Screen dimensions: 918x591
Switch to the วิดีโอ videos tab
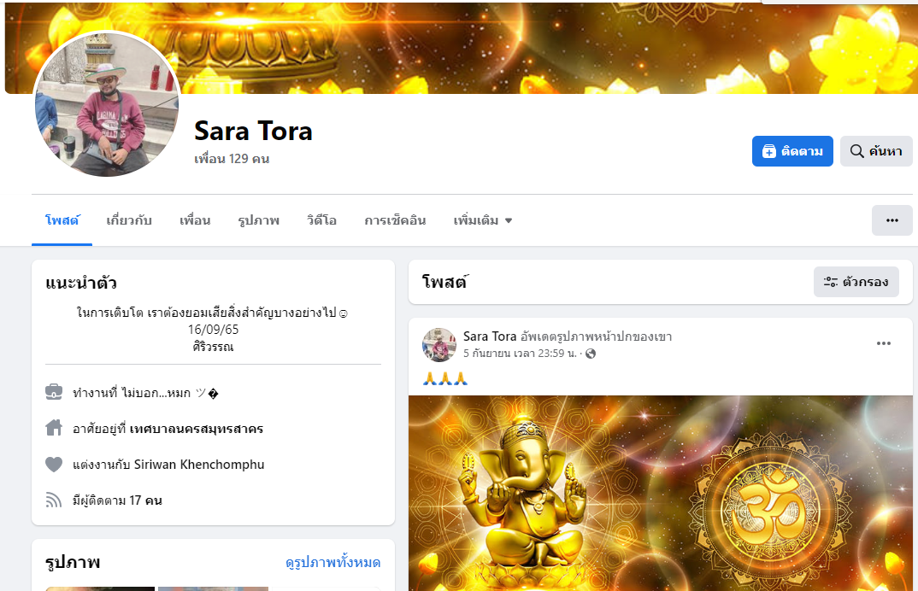coord(322,220)
